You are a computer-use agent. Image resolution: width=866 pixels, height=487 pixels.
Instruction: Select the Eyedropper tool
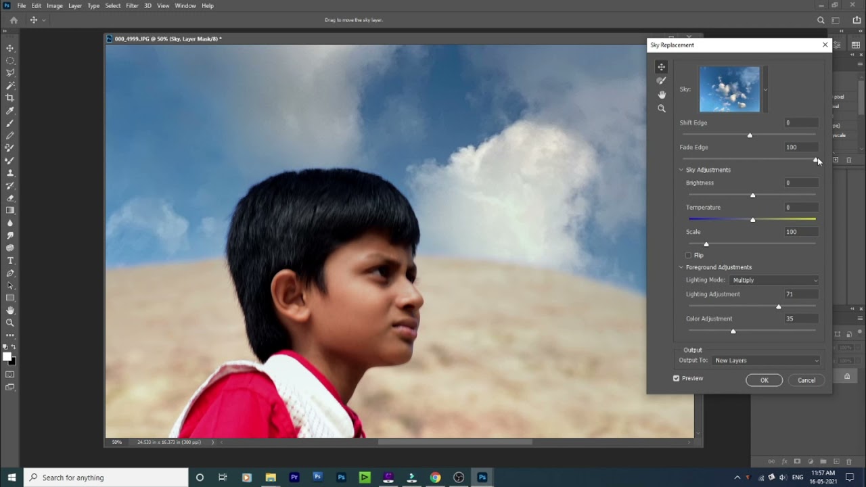(x=10, y=110)
